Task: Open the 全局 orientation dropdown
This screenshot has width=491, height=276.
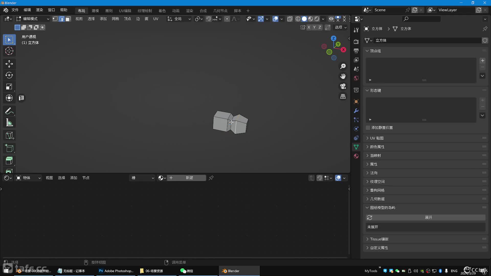Action: point(179,19)
